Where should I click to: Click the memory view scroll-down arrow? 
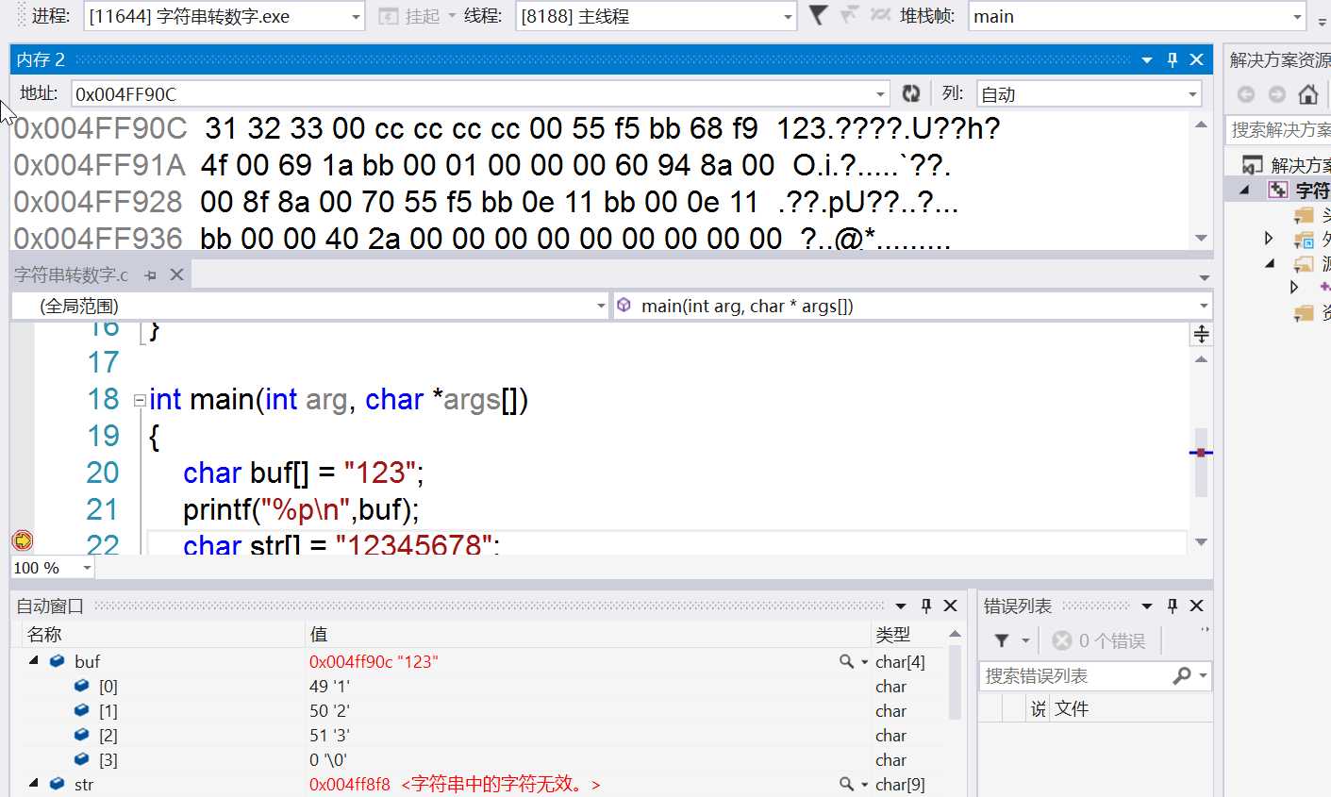tap(1201, 238)
